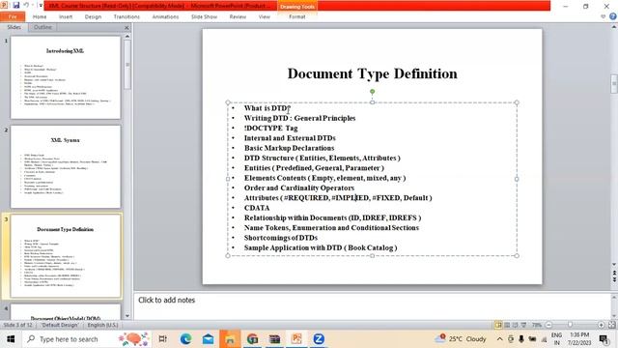618x348 pixels.
Task: Click the thumbnail pane scroll up arrow
Action: tap(127, 37)
